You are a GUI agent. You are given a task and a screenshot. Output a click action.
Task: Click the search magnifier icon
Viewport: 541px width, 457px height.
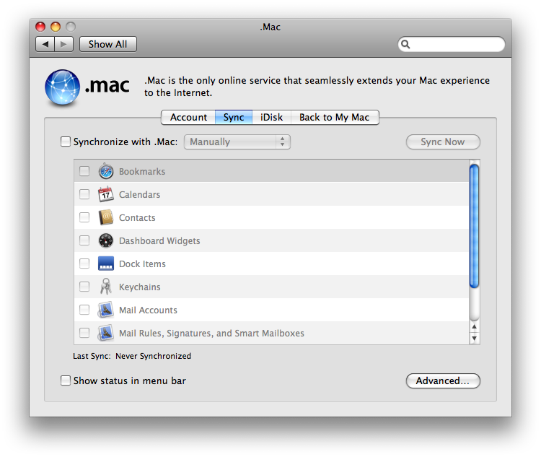point(405,44)
